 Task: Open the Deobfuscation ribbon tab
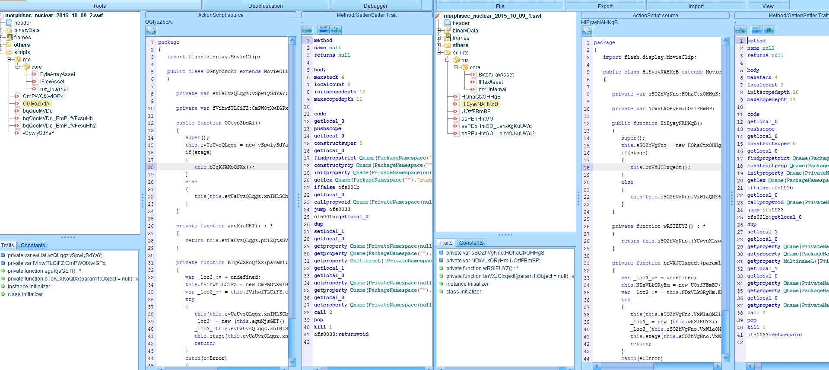(266, 6)
